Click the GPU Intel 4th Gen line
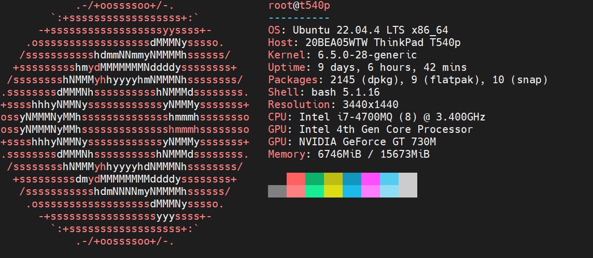593x258 pixels. 370,129
